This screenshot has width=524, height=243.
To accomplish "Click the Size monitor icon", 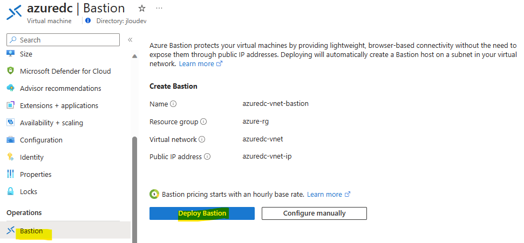I will [11, 54].
